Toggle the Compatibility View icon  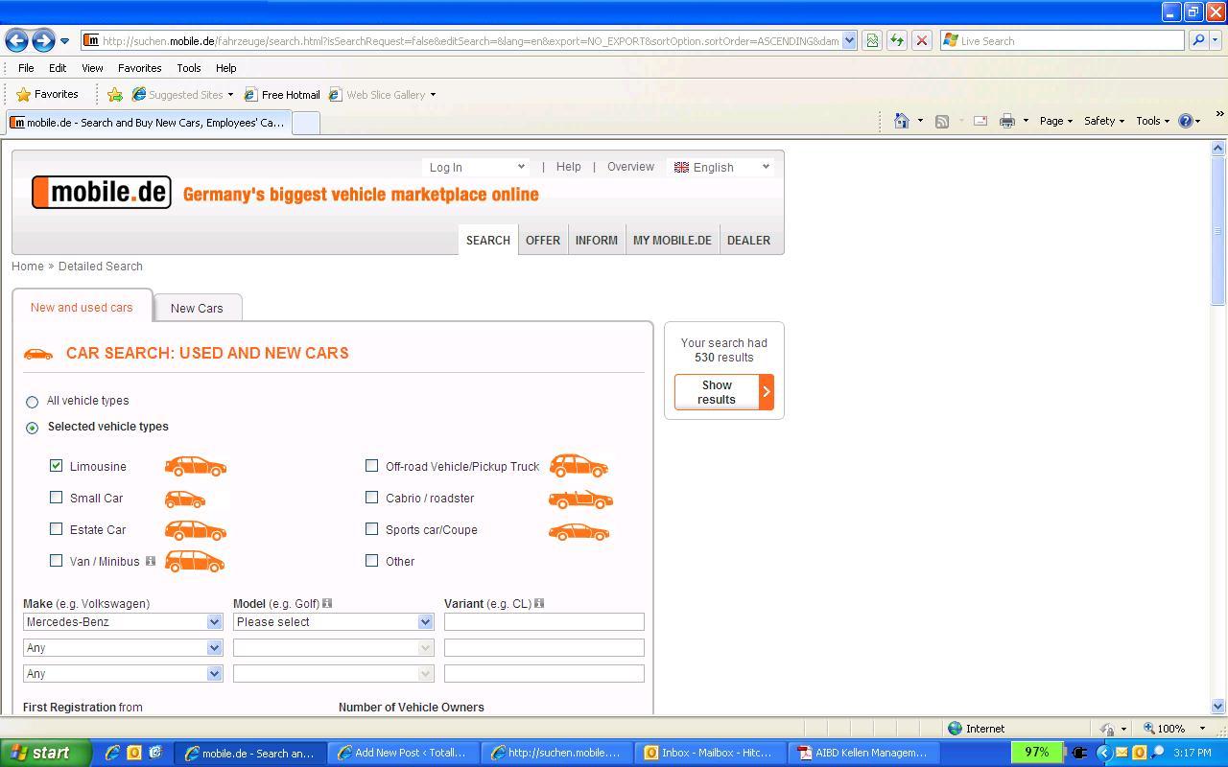(x=871, y=40)
